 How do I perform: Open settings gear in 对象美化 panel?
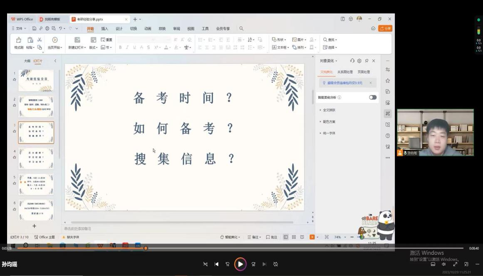tap(359, 61)
